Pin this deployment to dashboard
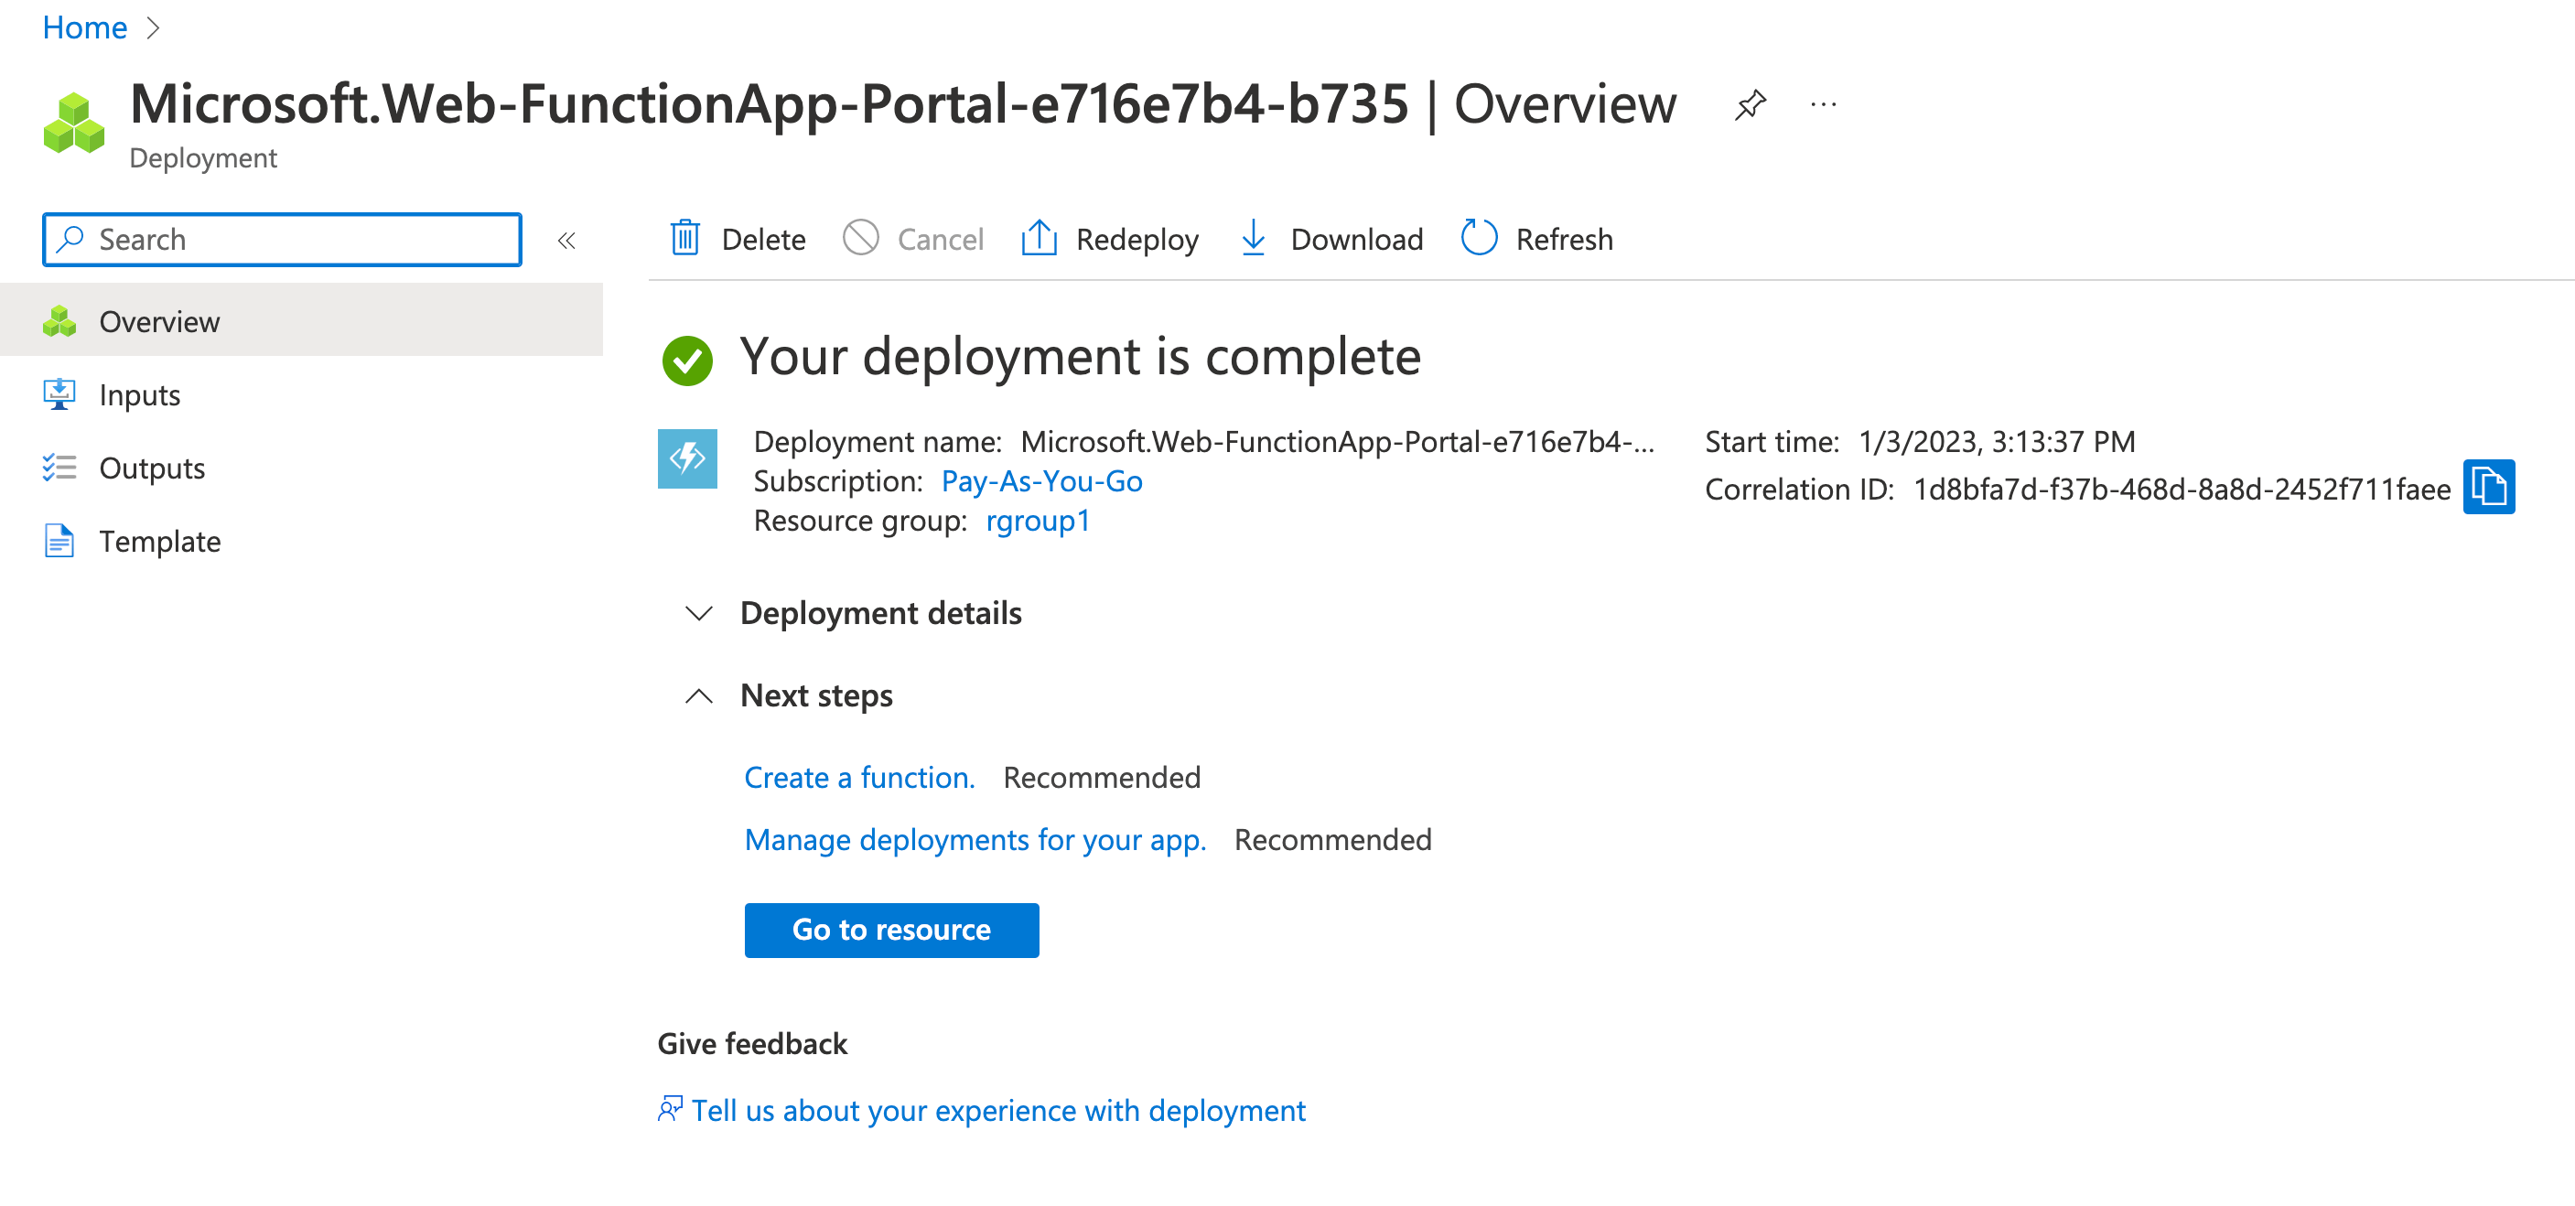The width and height of the screenshot is (2575, 1206). coord(1750,105)
